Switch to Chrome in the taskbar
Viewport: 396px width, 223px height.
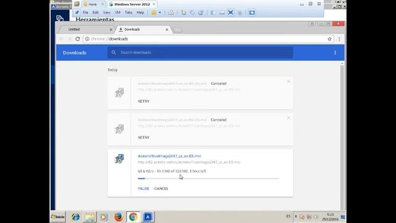pyautogui.click(x=133, y=217)
